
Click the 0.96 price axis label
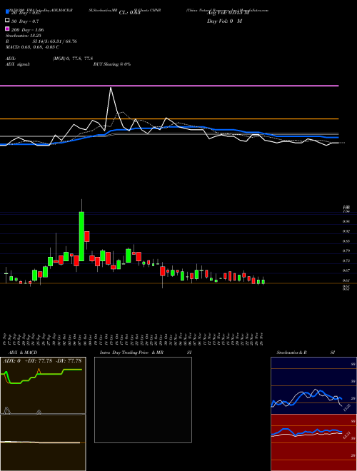click(346, 222)
